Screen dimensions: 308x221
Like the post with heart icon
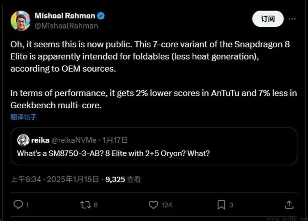click(153, 205)
